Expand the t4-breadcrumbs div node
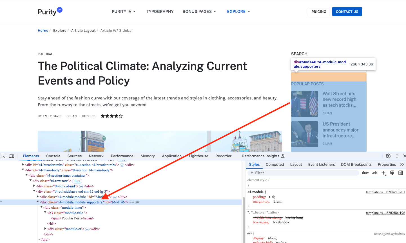The width and height of the screenshot is (406, 243). point(23,165)
